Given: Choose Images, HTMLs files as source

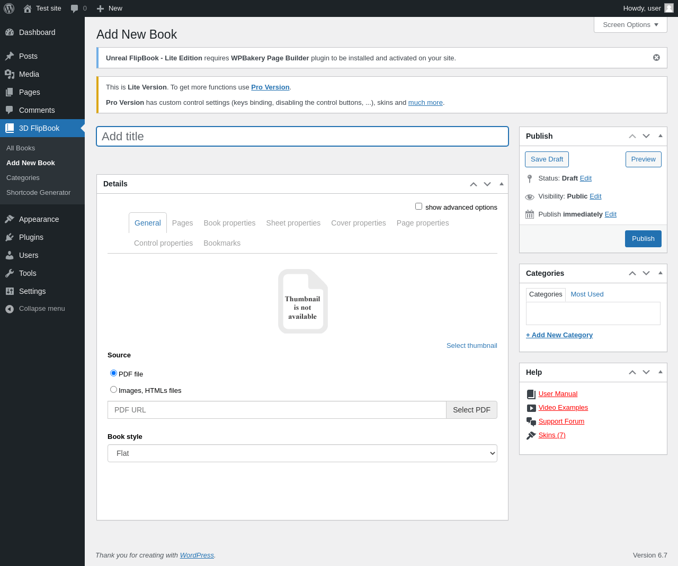Looking at the screenshot, I should [x=113, y=390].
